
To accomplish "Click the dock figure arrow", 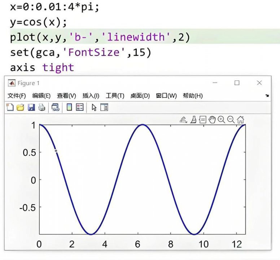I will [267, 96].
